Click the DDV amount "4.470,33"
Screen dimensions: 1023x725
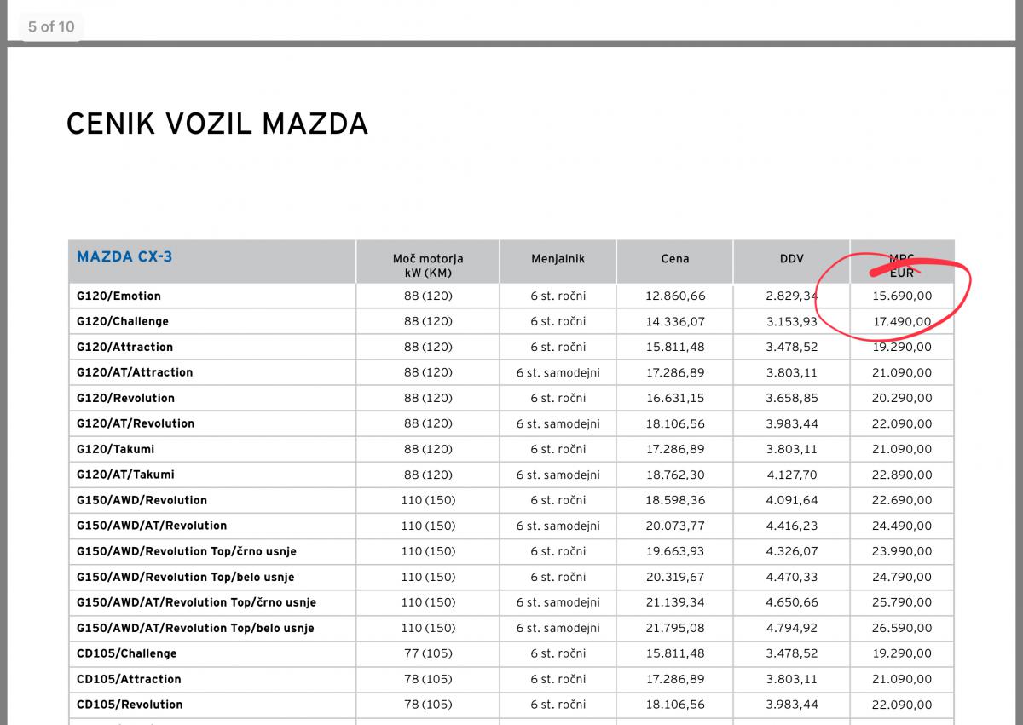pyautogui.click(x=792, y=577)
